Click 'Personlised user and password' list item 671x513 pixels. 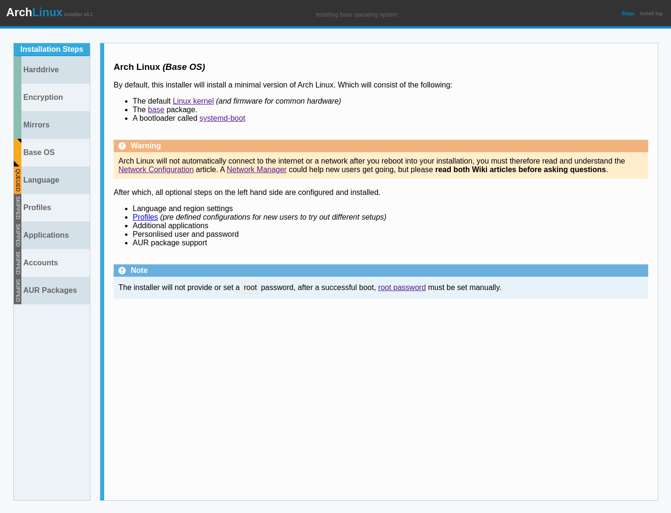185,234
